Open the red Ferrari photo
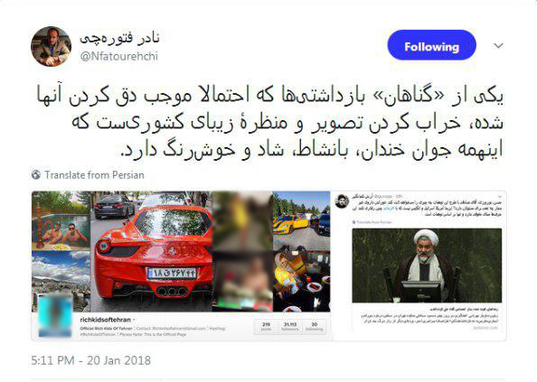Image resolution: width=537 pixels, height=382 pixels. tap(151, 251)
